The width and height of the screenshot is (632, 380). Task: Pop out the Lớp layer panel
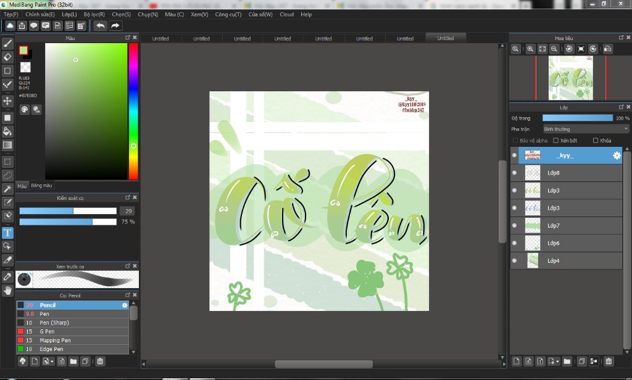(621, 107)
